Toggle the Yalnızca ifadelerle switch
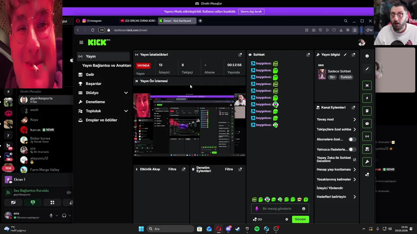The height and width of the screenshot is (234, 417). (x=352, y=149)
